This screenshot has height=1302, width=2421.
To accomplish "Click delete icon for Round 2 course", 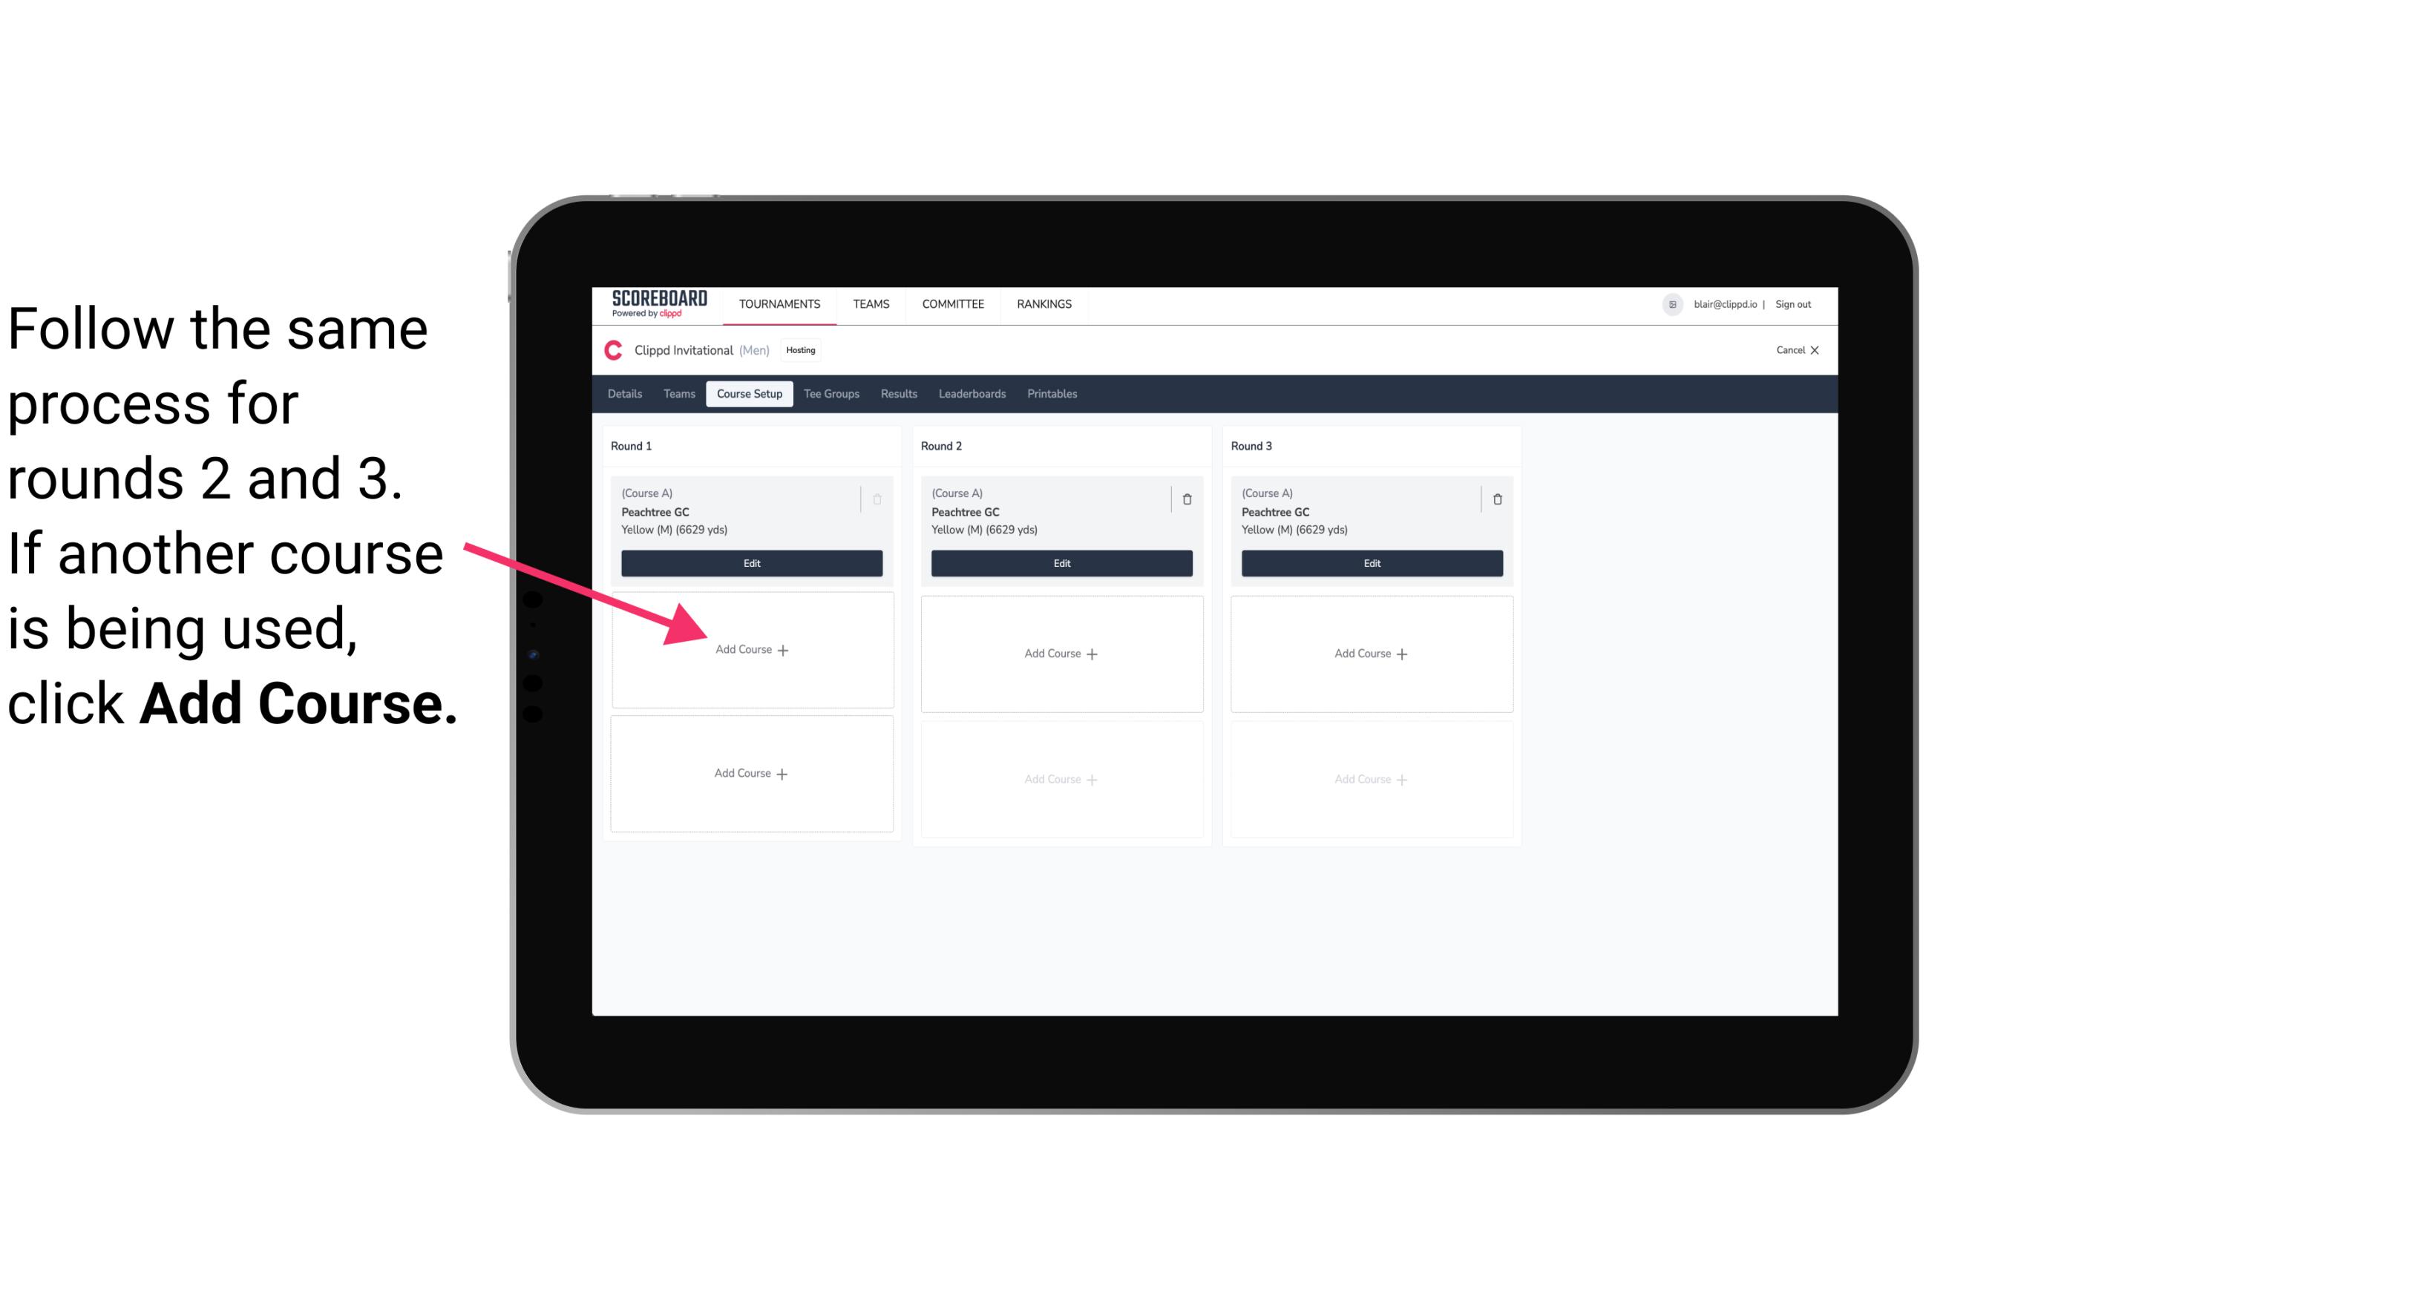I will pyautogui.click(x=1187, y=499).
